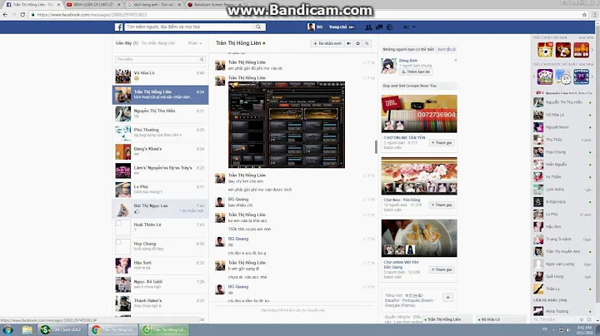Bookmark page with star icon in address bar

point(584,14)
